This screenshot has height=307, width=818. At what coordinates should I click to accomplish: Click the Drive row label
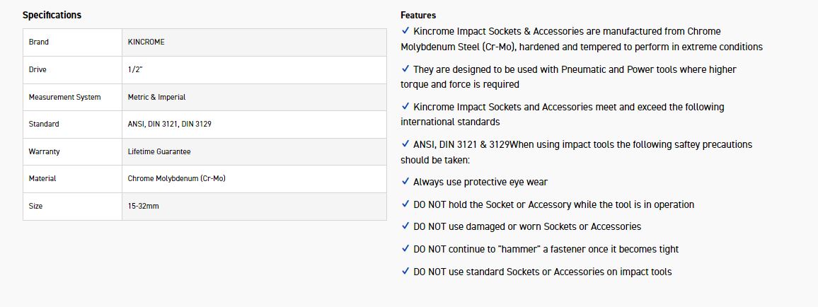pyautogui.click(x=38, y=69)
